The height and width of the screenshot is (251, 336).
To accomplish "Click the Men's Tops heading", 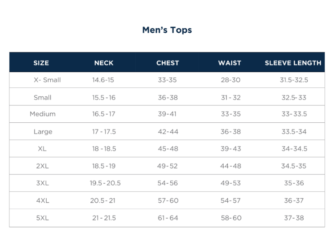I will (x=167, y=30).
